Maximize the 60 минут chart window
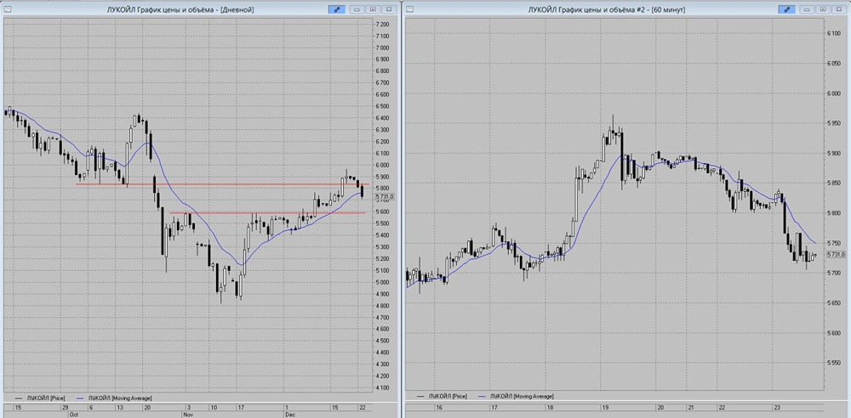Viewport: 851px width, 418px height. pyautogui.click(x=822, y=9)
